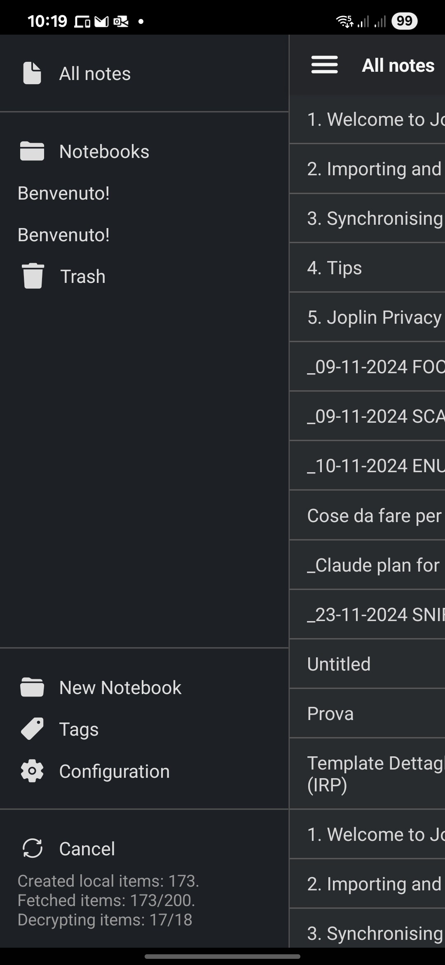Screen dimensions: 445x965
Task: Select the first Benvenuto! notebook
Action: tap(144, 193)
